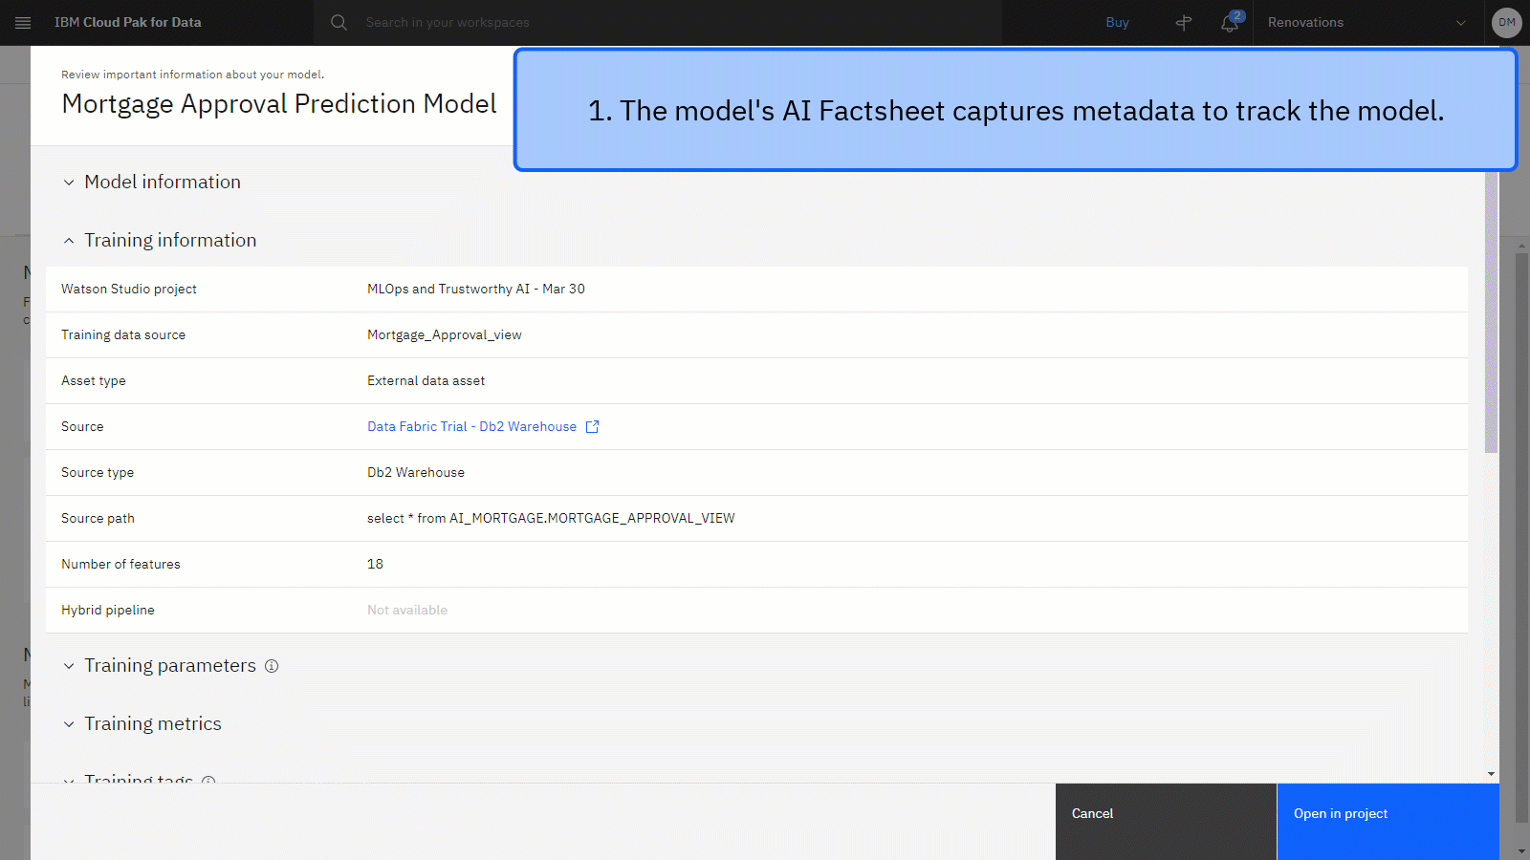Click info icon next to Training tags
Screen dimensions: 1530x860
pos(208,780)
